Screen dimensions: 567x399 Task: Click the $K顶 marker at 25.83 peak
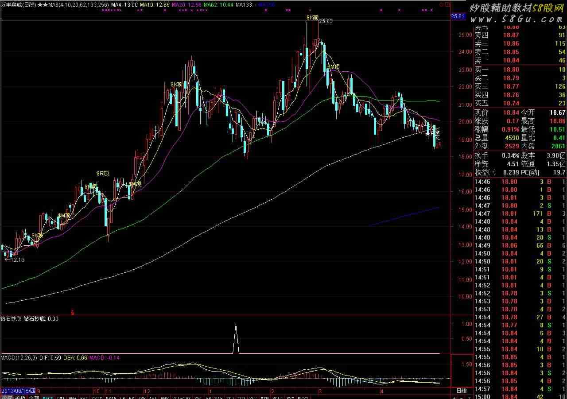(x=312, y=18)
